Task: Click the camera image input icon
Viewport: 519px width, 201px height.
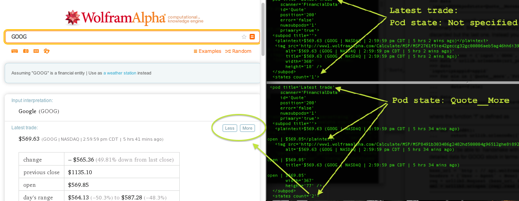Action: click(x=26, y=51)
